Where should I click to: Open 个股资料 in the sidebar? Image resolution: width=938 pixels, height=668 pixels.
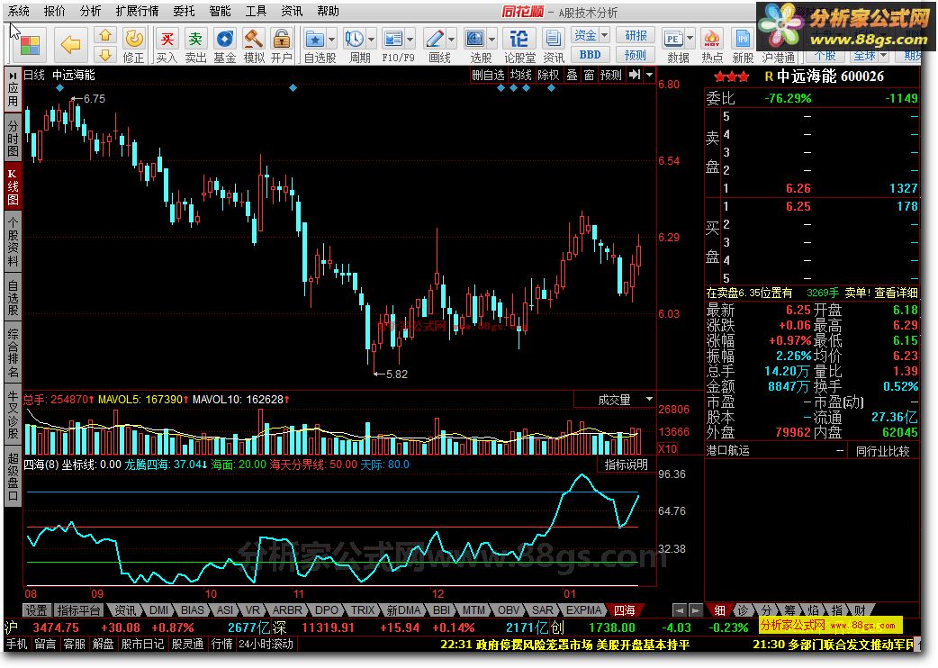13,241
